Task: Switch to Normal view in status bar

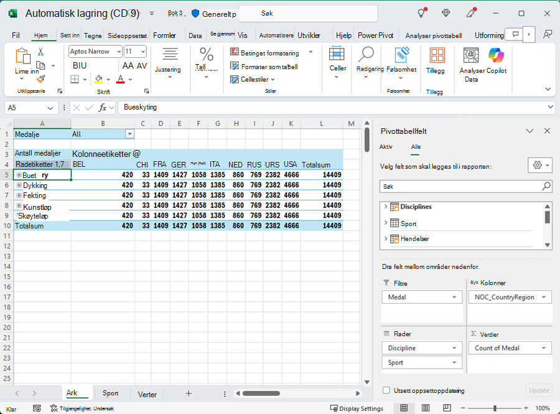Action: [x=404, y=408]
